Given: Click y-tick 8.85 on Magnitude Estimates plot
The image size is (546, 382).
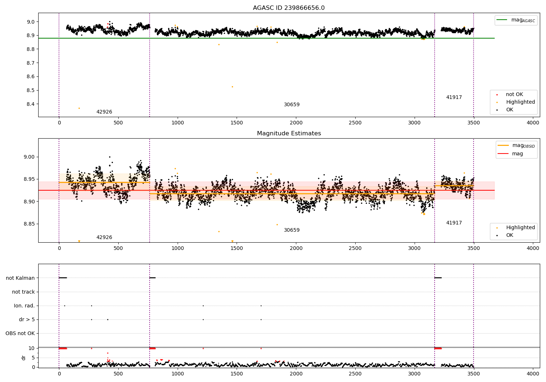Looking at the screenshot, I should [x=29, y=224].
